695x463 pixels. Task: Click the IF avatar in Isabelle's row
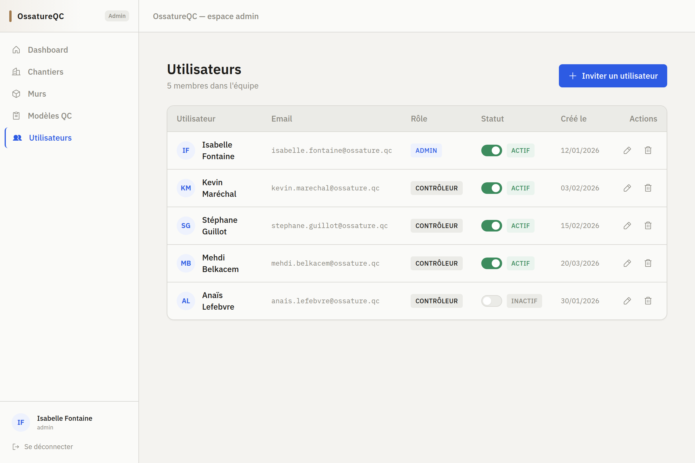186,150
